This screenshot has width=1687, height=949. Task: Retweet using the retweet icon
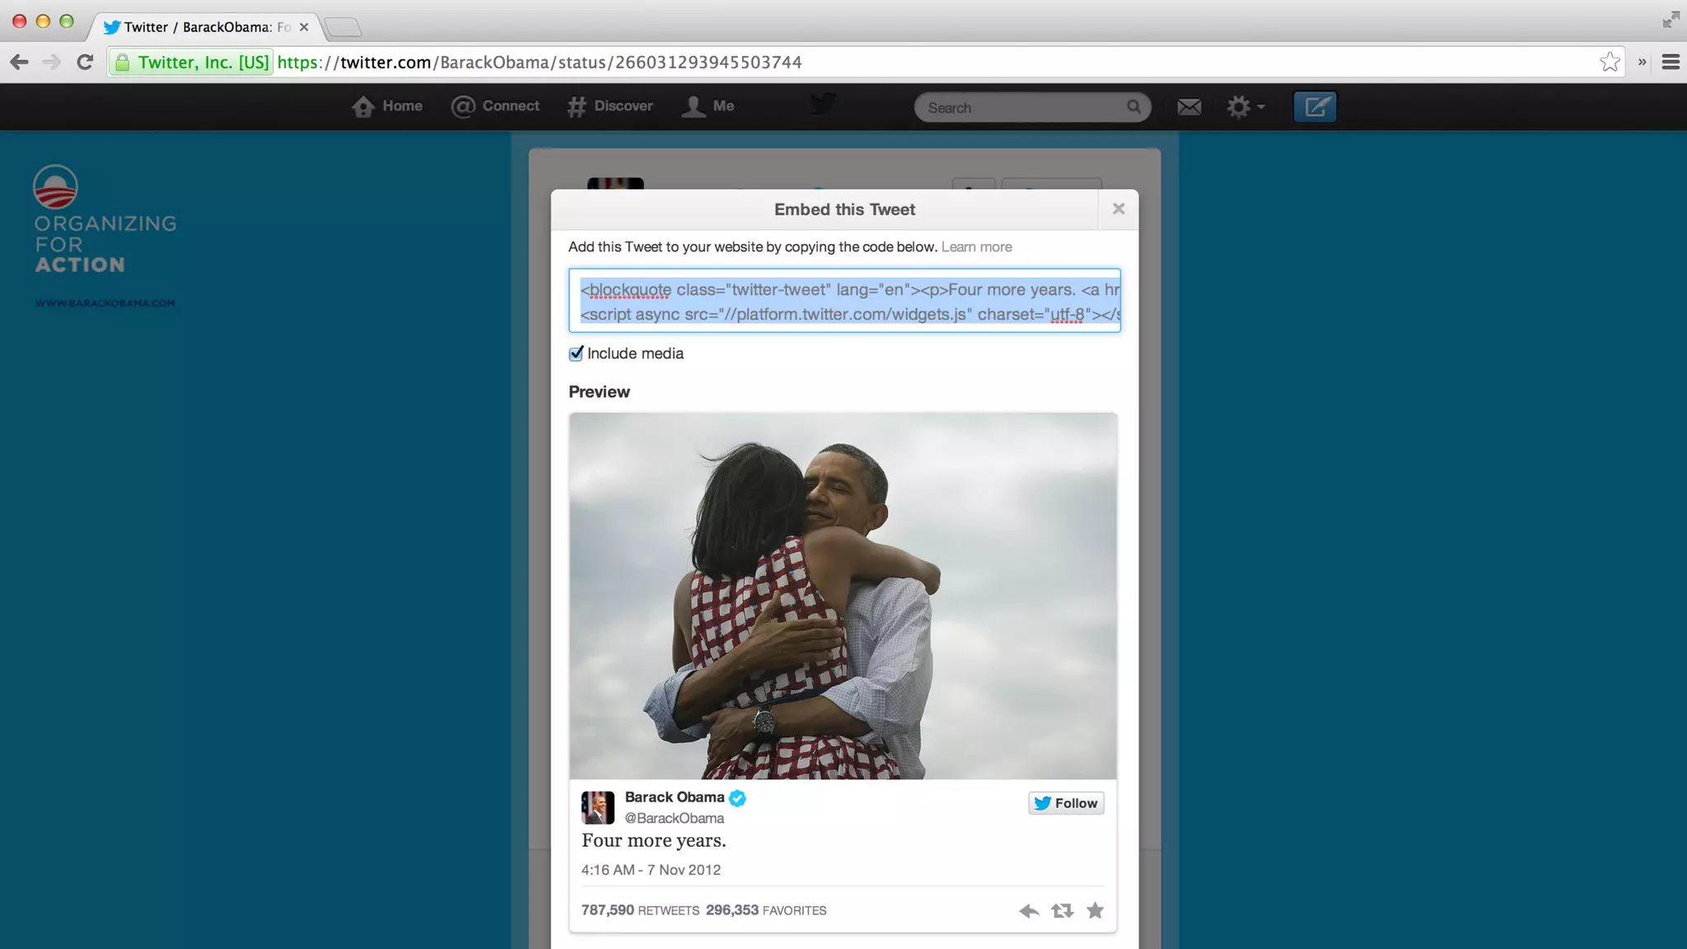click(1062, 910)
